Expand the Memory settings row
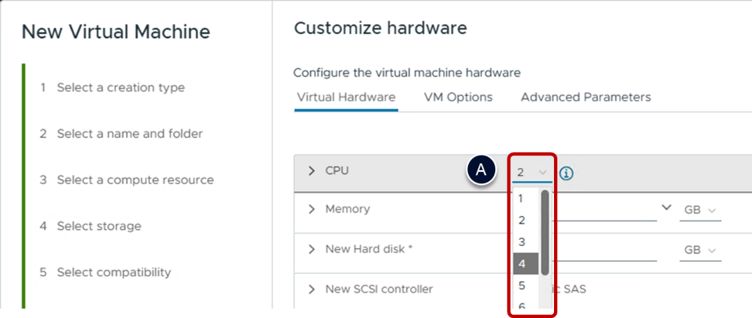This screenshot has height=318, width=752. point(311,209)
